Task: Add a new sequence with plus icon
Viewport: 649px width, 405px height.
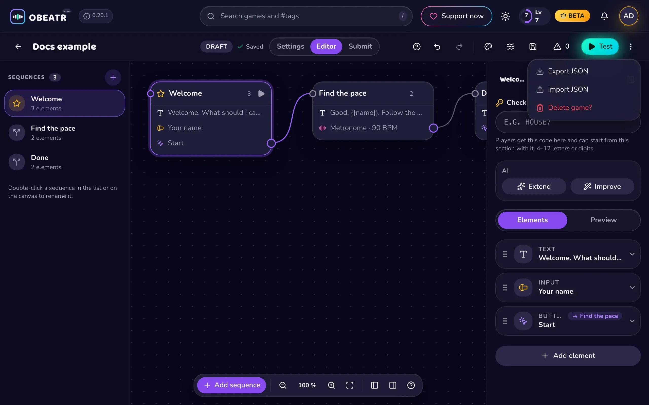Action: 113,78
